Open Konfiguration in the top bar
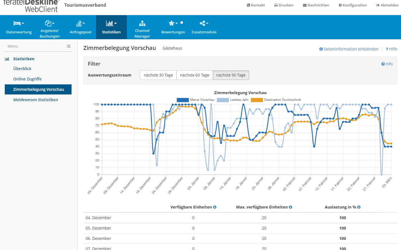 pyautogui.click(x=352, y=5)
